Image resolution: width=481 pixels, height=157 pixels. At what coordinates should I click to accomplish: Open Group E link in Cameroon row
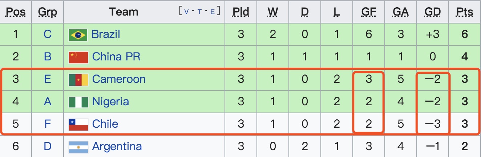(x=48, y=79)
